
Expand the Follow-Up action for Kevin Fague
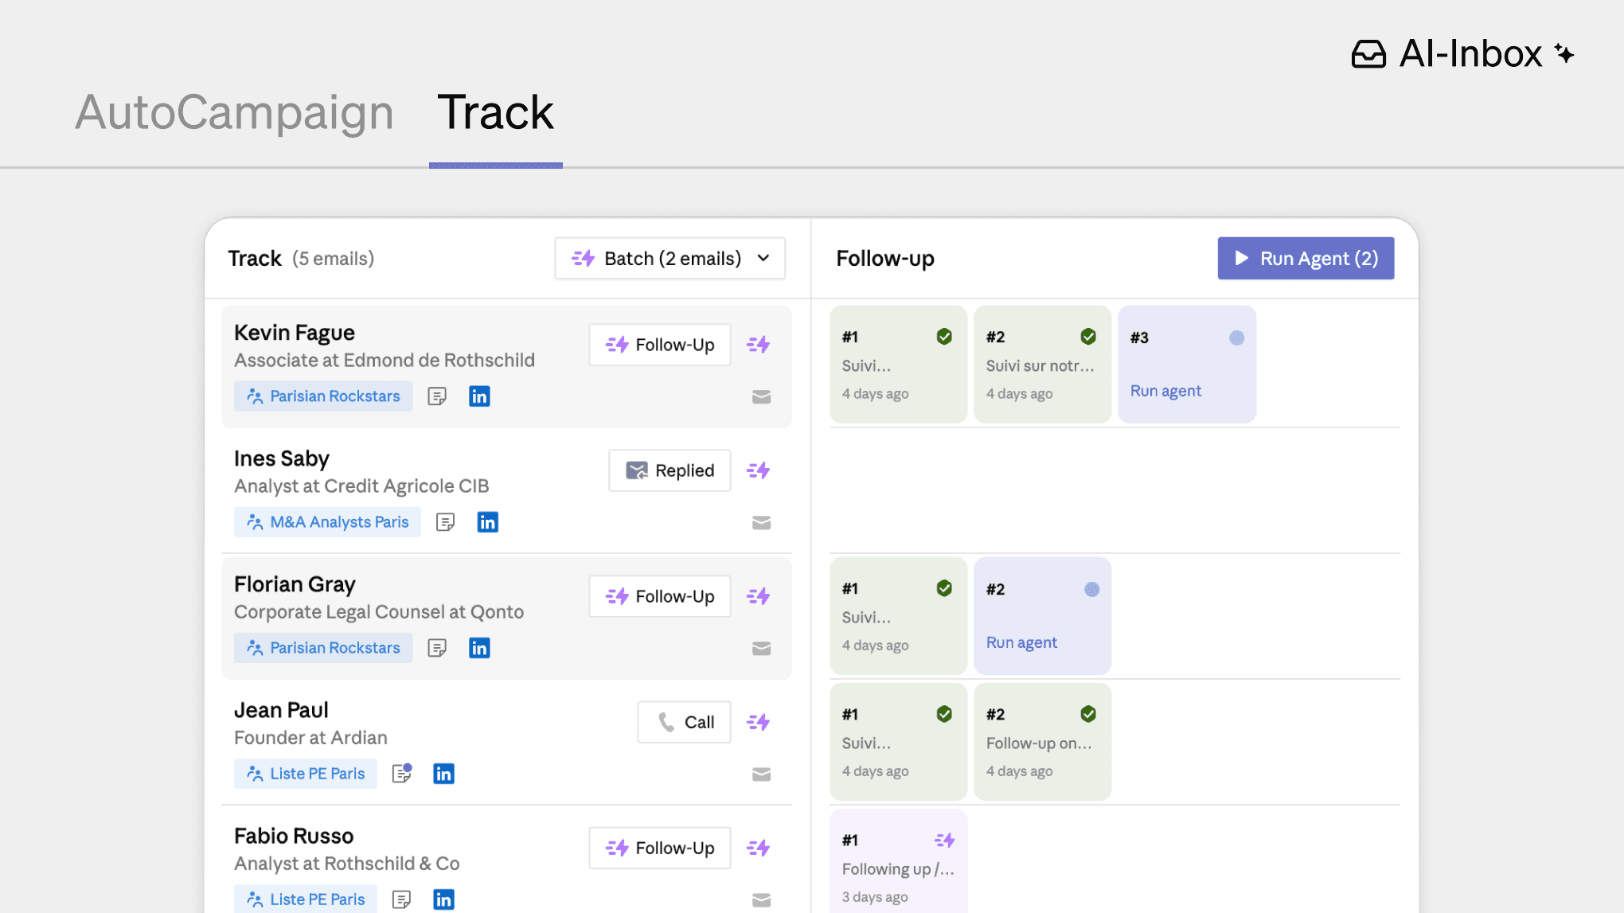(659, 344)
